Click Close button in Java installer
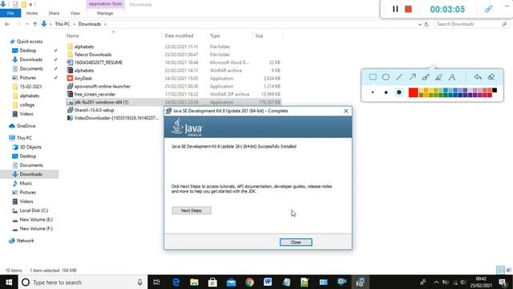Viewport: 513px width, 289px height. tap(296, 242)
